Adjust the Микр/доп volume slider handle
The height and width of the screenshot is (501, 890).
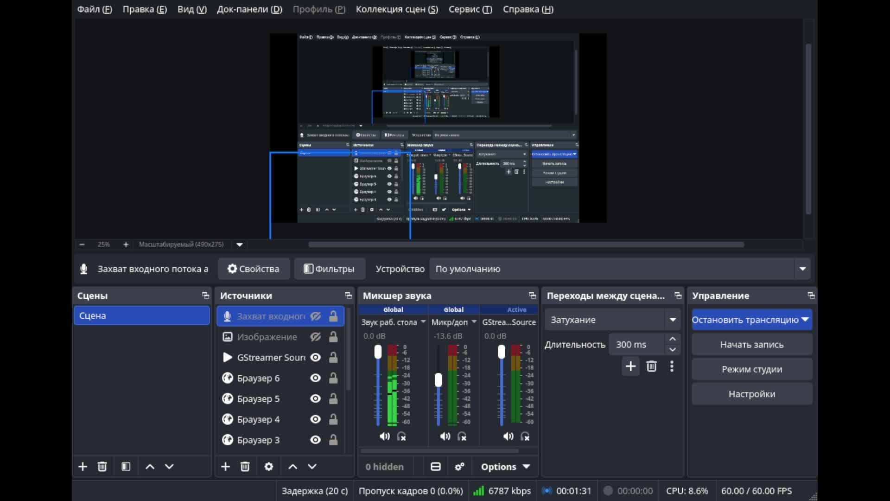coord(439,380)
